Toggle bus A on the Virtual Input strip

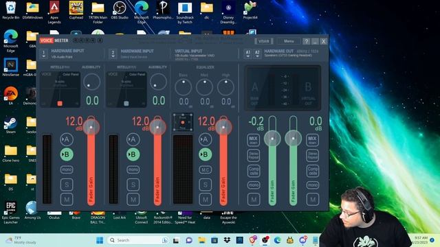coord(205,139)
